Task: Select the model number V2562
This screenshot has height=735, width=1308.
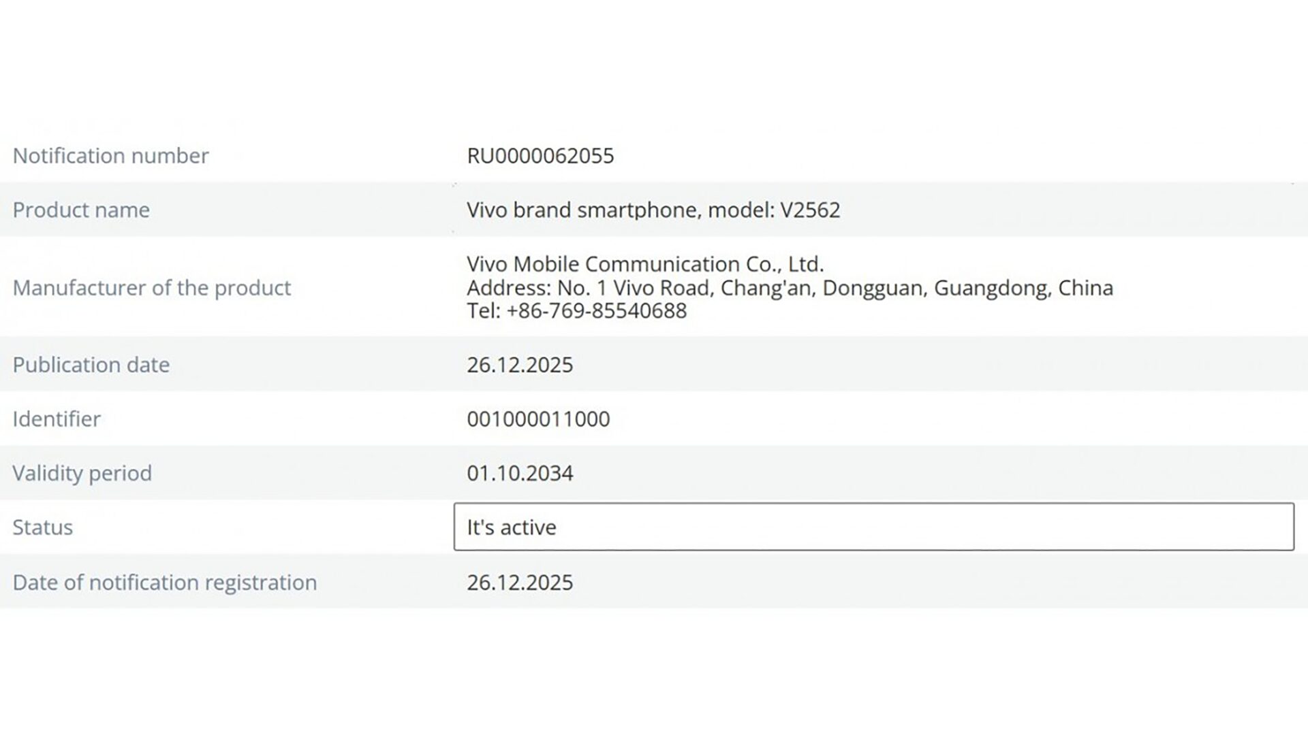Action: tap(810, 210)
